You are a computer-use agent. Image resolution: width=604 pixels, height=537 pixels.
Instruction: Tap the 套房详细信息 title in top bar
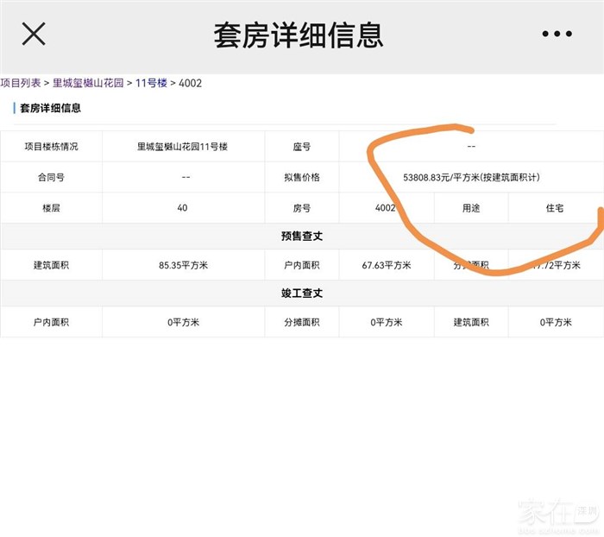(298, 35)
